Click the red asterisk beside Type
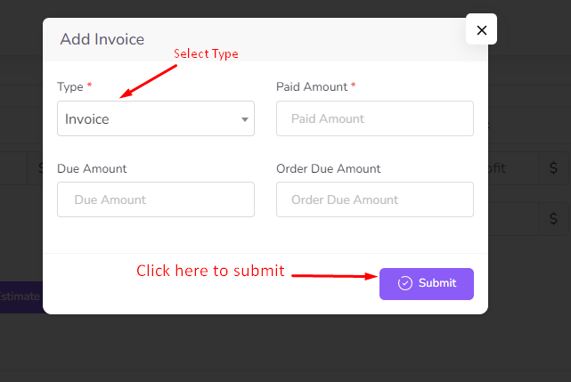The width and height of the screenshot is (571, 382). (89, 86)
